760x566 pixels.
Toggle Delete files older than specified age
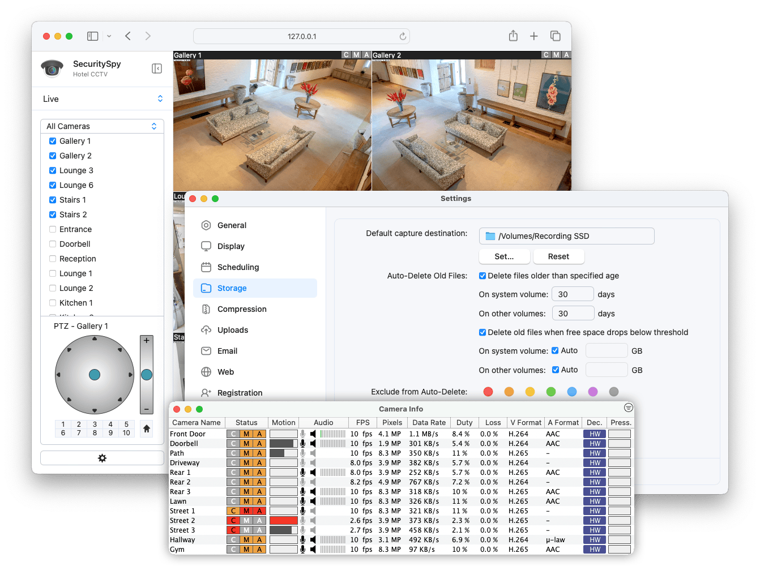483,276
